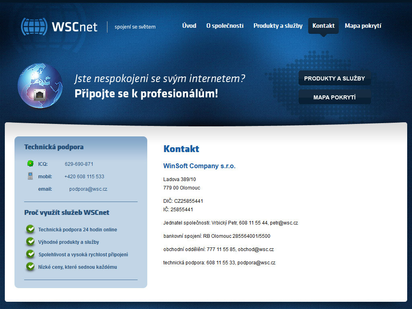Click Technická podpora 24 hodin online text
Image resolution: width=412 pixels, height=309 pixels.
[x=78, y=230]
